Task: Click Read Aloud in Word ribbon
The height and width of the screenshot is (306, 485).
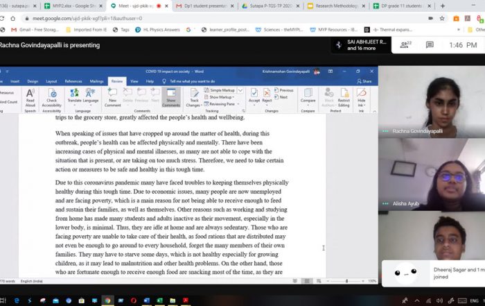Action: (x=30, y=98)
